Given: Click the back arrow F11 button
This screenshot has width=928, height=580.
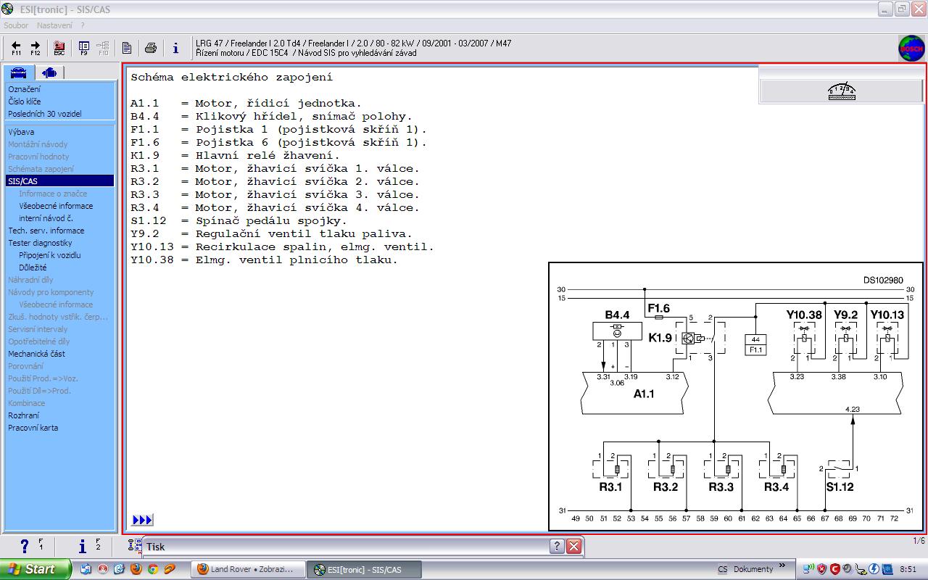Looking at the screenshot, I should [x=16, y=48].
